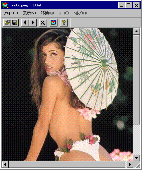Maximize the BGal window
The image size is (142, 170).
tap(129, 5)
